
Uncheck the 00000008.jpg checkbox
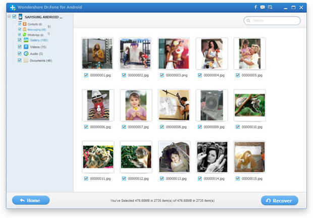(x=162, y=127)
